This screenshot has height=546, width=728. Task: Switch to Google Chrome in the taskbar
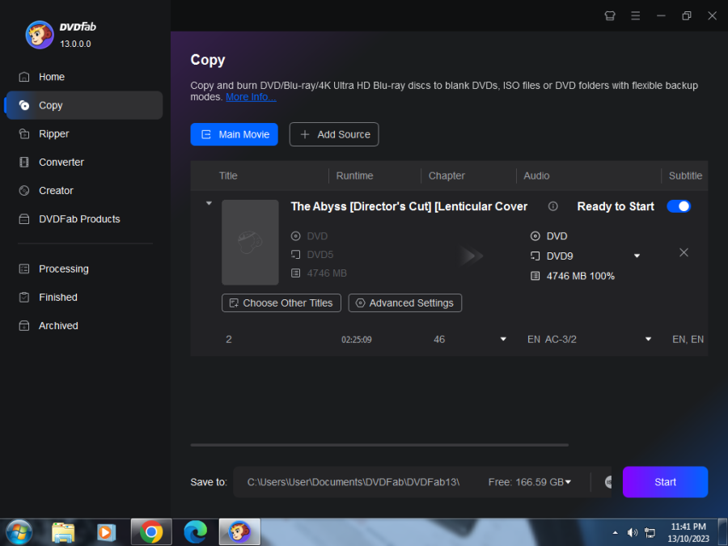(x=151, y=532)
